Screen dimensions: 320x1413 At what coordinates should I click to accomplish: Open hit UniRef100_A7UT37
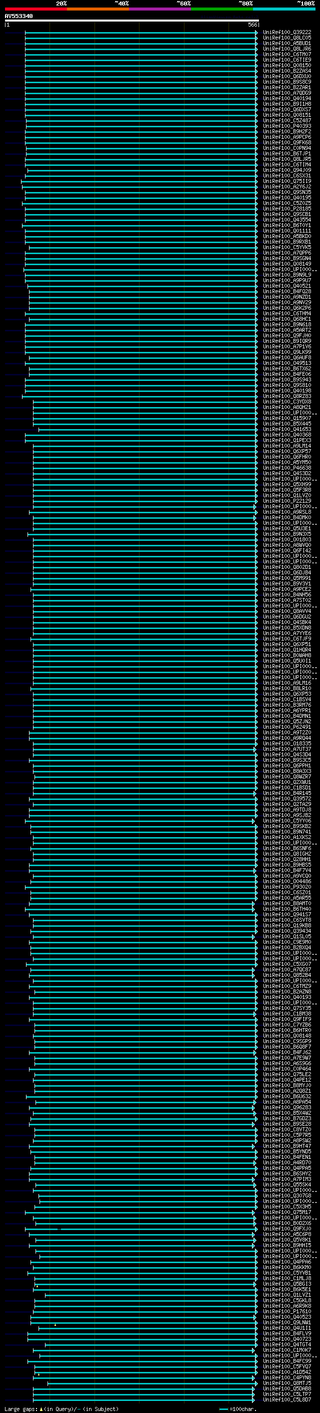pos(286,749)
